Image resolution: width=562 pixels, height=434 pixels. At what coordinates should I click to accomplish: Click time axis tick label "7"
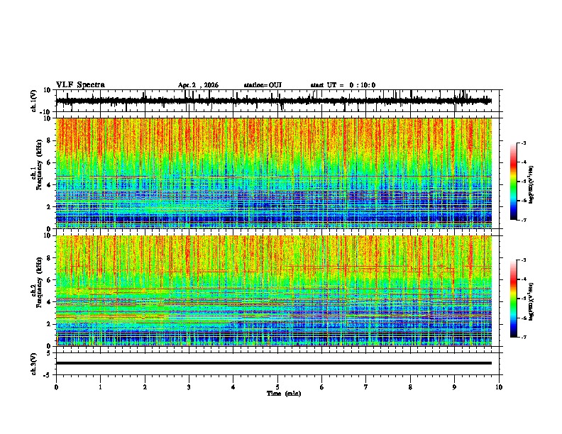(366, 387)
